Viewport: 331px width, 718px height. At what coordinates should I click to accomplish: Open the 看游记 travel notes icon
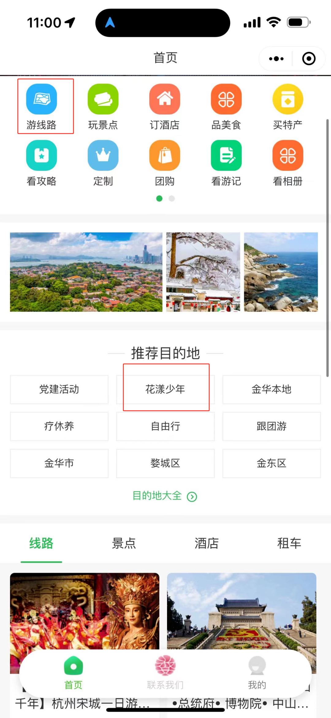[226, 155]
